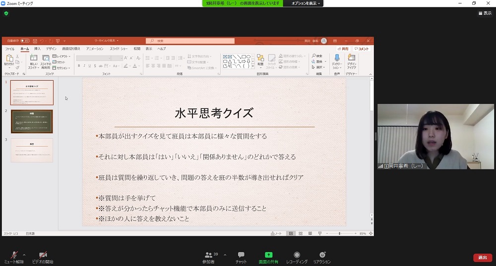This screenshot has height=266, width=496.
Task: Open the participants list
Action: (212, 255)
